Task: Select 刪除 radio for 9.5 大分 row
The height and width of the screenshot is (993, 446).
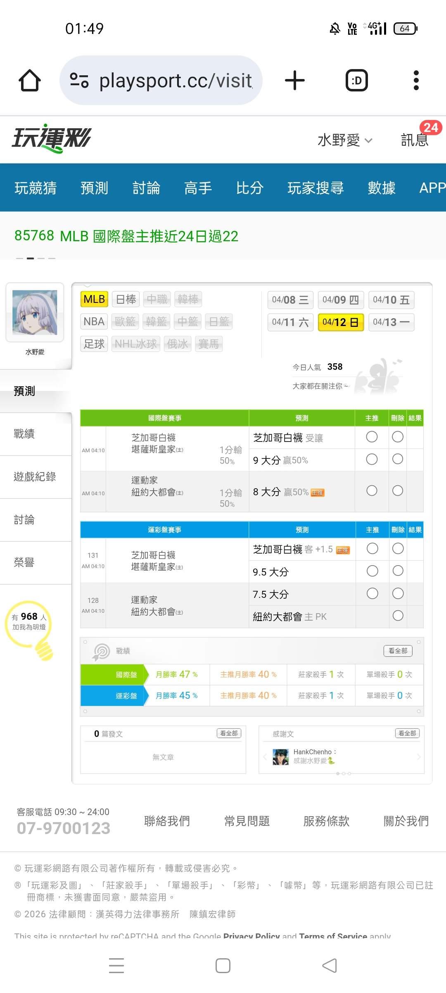Action: coord(398,571)
